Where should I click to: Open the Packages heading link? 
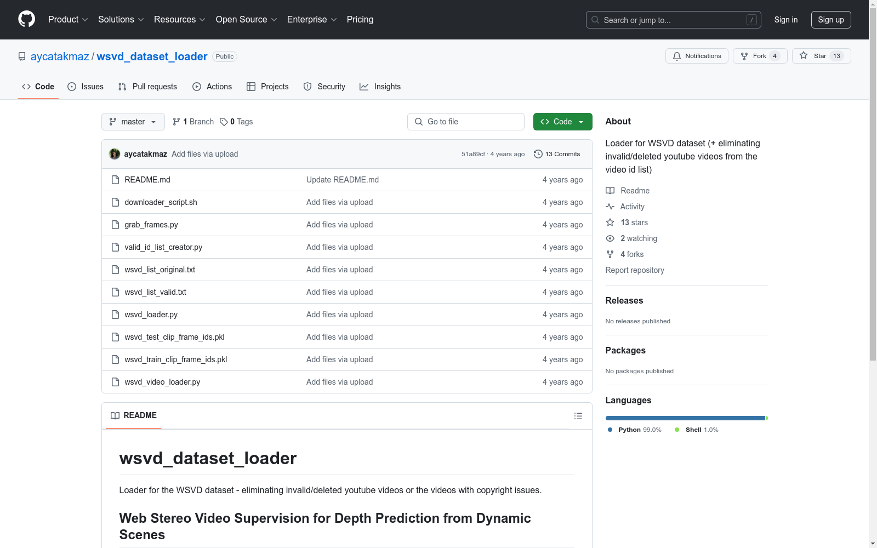(625, 350)
